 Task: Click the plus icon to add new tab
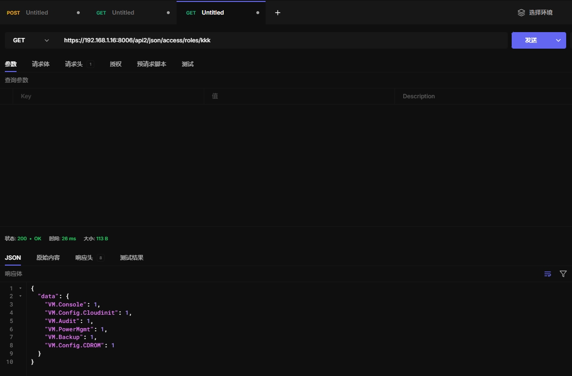click(278, 13)
